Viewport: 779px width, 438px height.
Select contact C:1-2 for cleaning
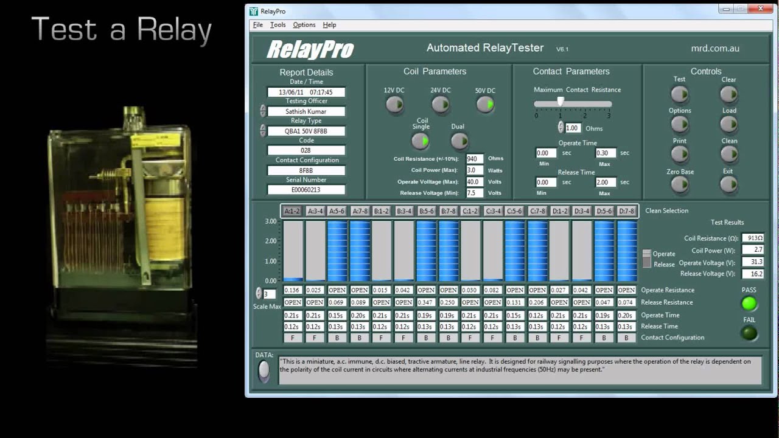click(x=470, y=211)
